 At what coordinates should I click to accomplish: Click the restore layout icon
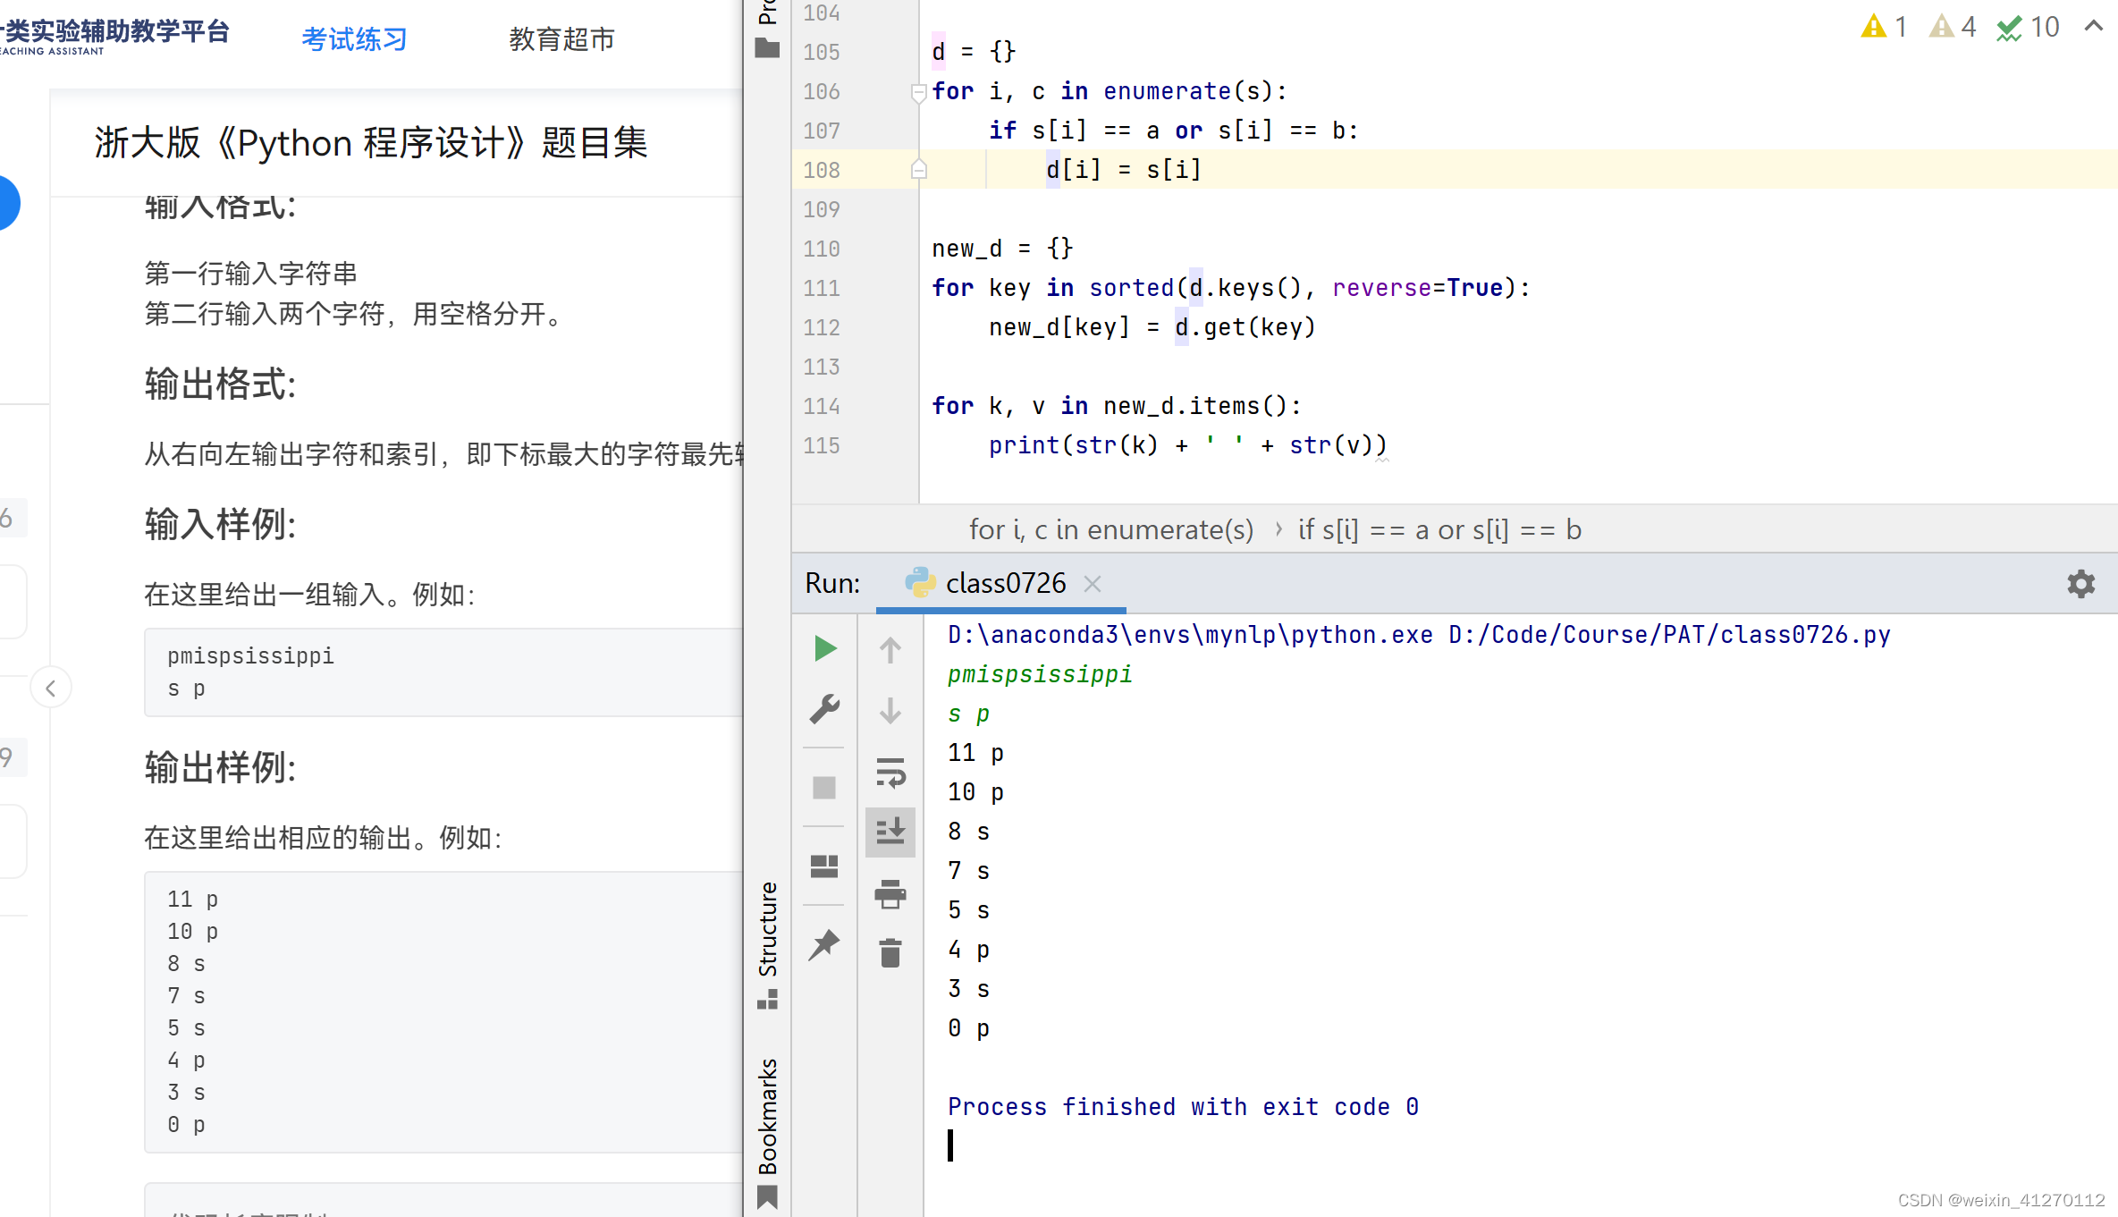click(824, 866)
